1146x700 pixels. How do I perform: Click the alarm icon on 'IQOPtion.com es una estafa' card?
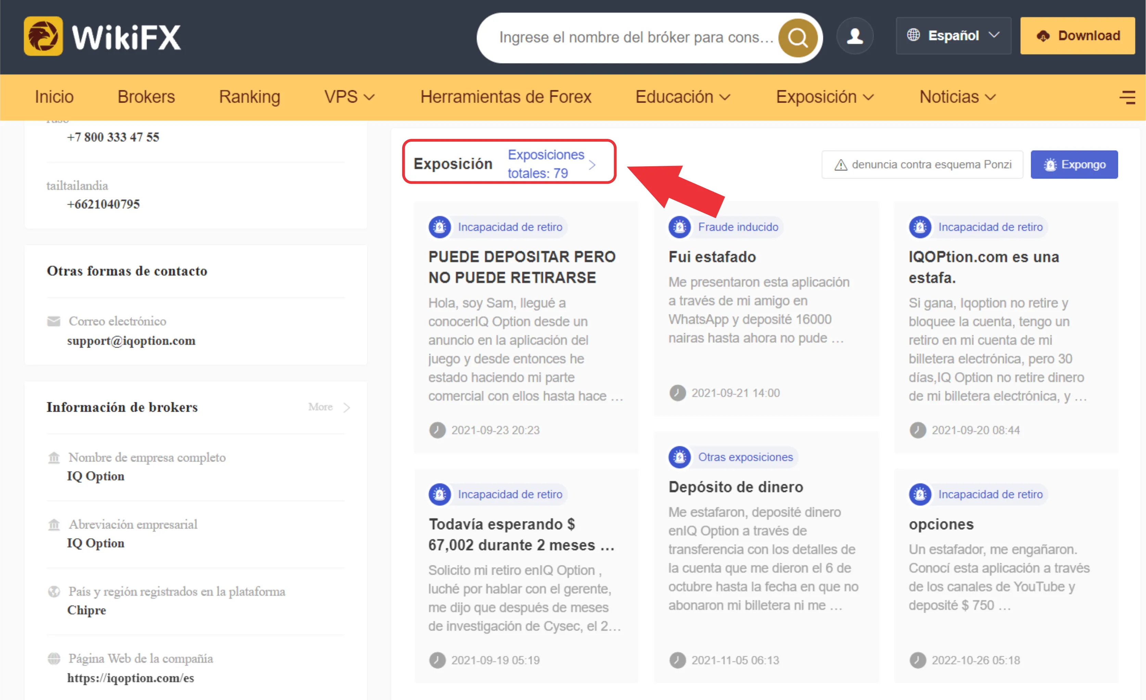point(920,227)
